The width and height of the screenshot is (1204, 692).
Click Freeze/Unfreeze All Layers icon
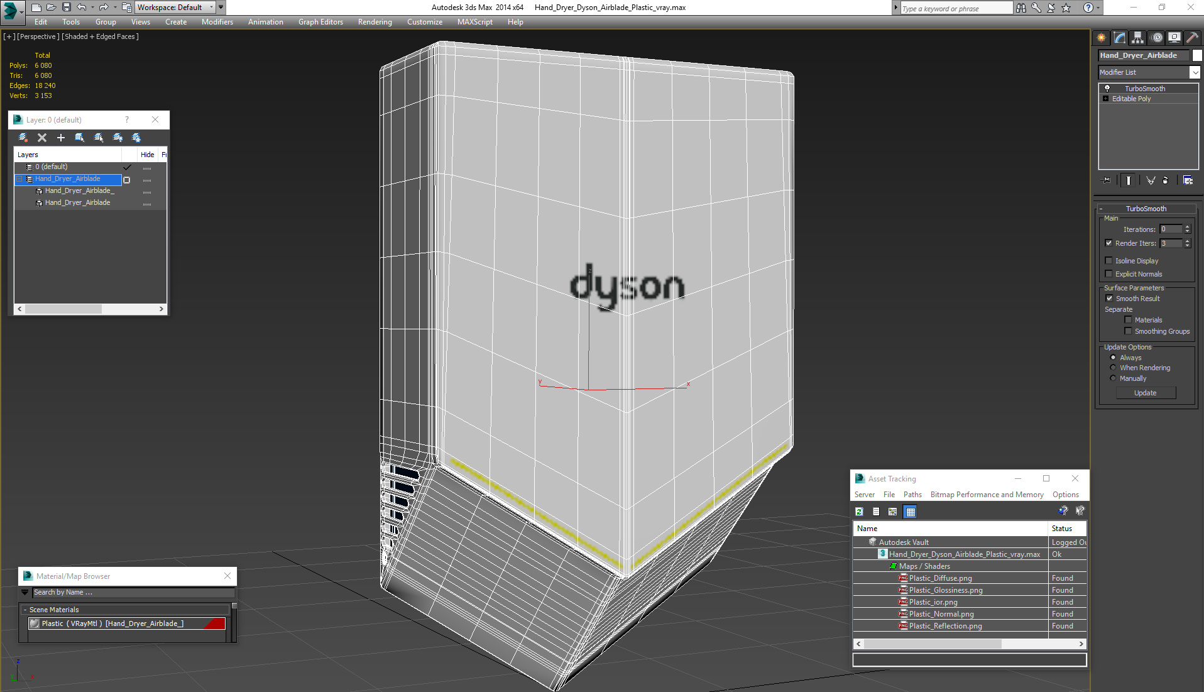pyautogui.click(x=136, y=138)
